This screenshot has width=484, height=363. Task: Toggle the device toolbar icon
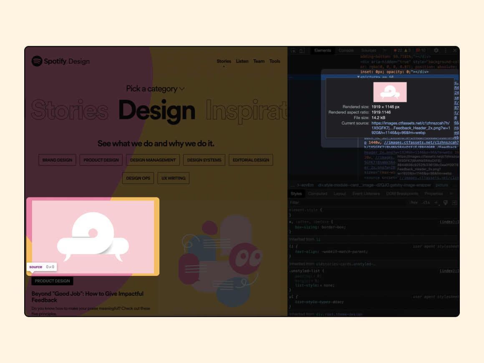tap(301, 50)
